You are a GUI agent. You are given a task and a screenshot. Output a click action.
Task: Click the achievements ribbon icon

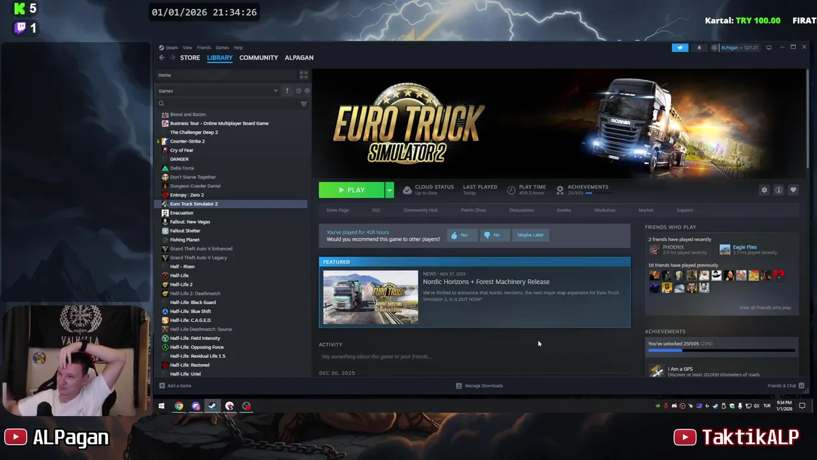pos(560,190)
